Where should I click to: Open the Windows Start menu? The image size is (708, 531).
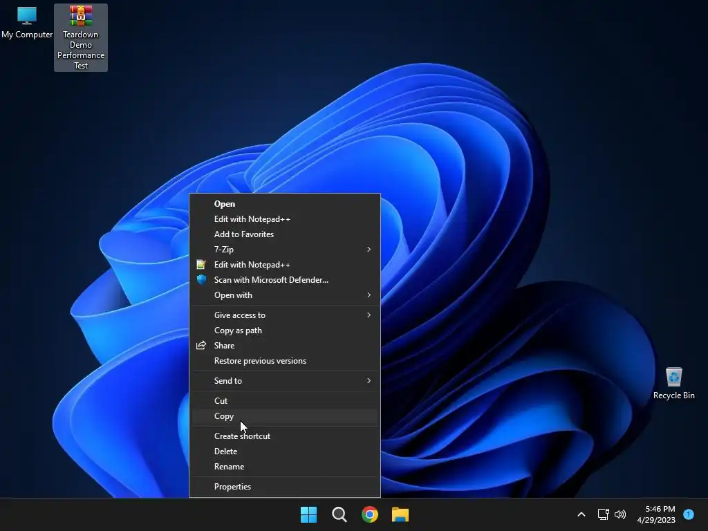(x=309, y=514)
